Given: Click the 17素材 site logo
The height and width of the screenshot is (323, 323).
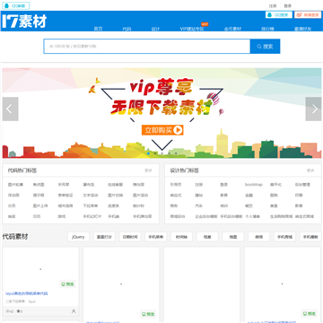Looking at the screenshot, I should [x=24, y=22].
